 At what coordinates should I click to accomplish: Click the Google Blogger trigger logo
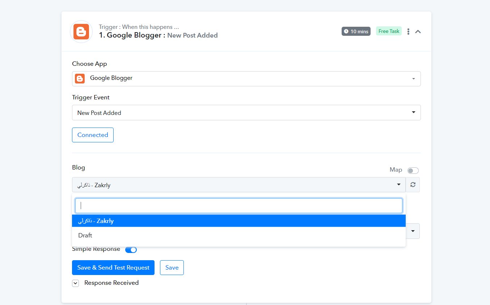81,31
